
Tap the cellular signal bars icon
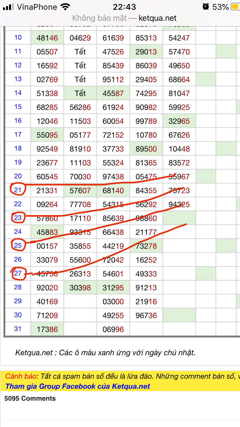pyautogui.click(x=8, y=7)
